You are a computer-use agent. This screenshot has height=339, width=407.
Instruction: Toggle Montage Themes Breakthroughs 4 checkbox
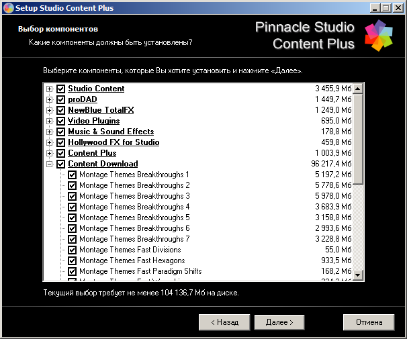tap(72, 207)
